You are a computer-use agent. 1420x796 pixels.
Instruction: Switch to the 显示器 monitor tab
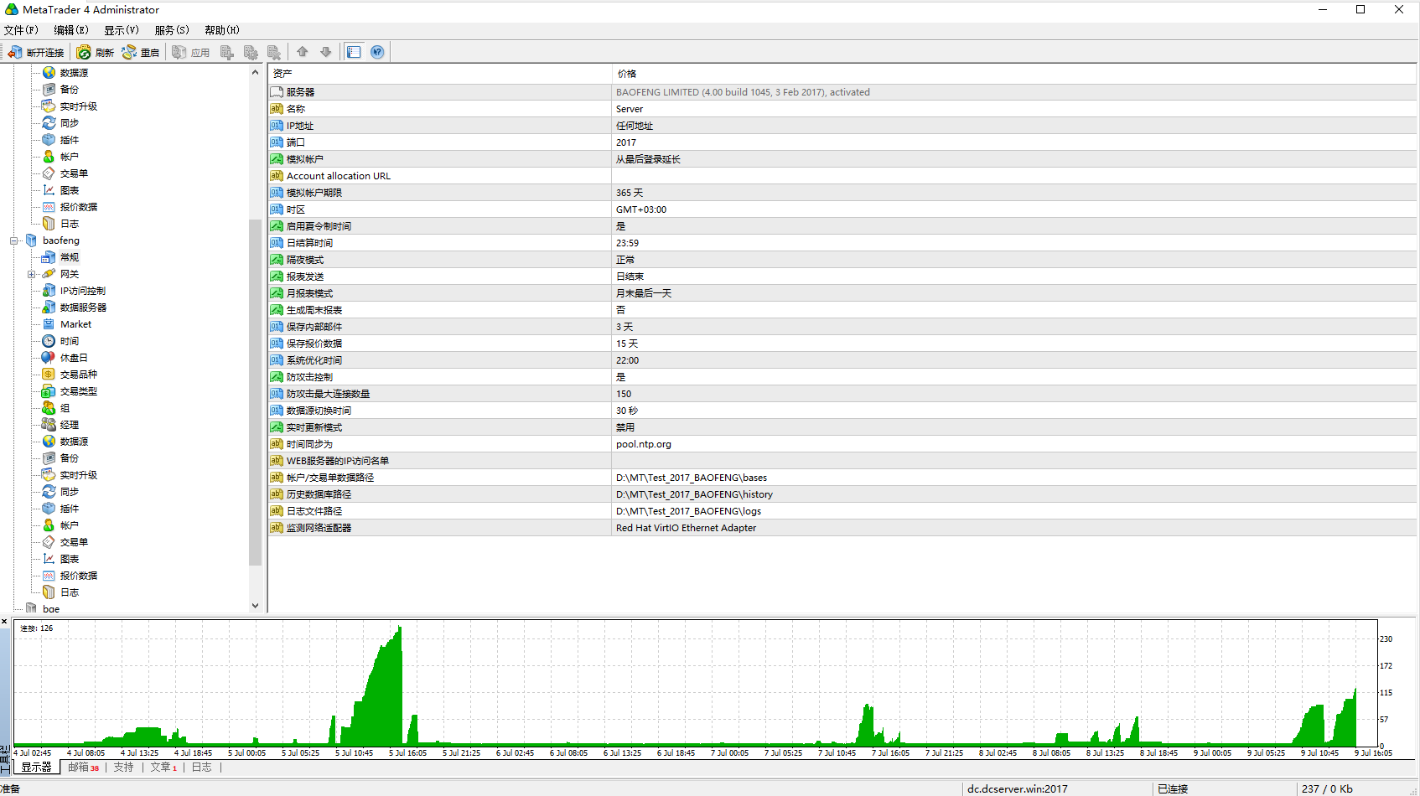pos(36,767)
